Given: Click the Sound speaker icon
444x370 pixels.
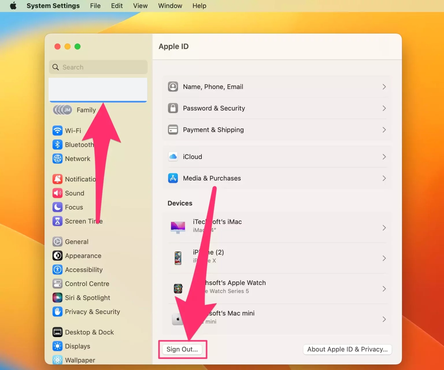Looking at the screenshot, I should (x=58, y=193).
